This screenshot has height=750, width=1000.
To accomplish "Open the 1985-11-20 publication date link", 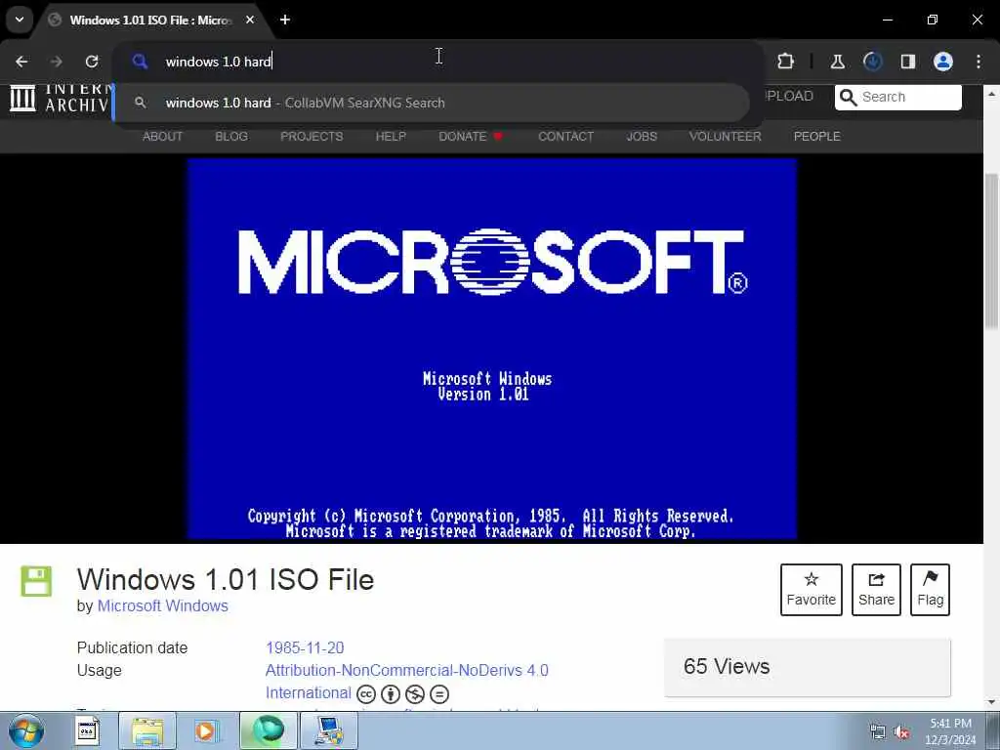I will click(x=305, y=648).
